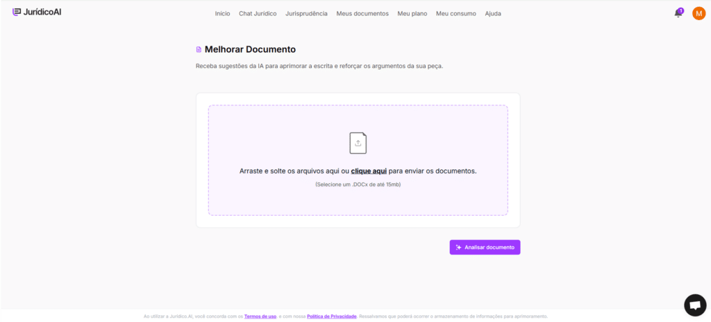Open the Ajuda menu item
Viewport: 711px width, 322px height.
pyautogui.click(x=493, y=13)
